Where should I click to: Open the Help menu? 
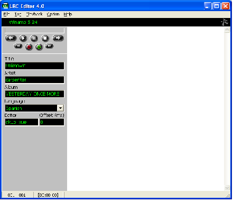pos(68,14)
